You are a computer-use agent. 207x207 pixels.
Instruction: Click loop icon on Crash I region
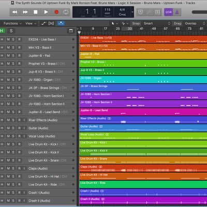pos(102,191)
